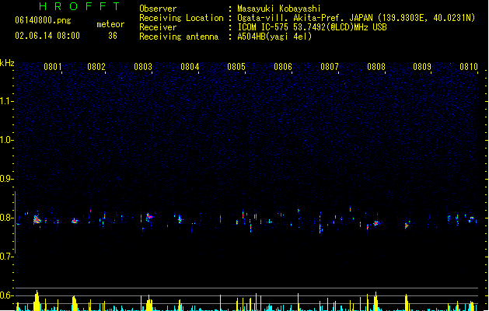
Task: Click the Receiving antenna label
Action: [179, 37]
